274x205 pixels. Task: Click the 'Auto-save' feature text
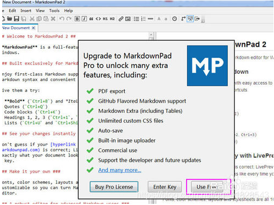click(x=111, y=131)
